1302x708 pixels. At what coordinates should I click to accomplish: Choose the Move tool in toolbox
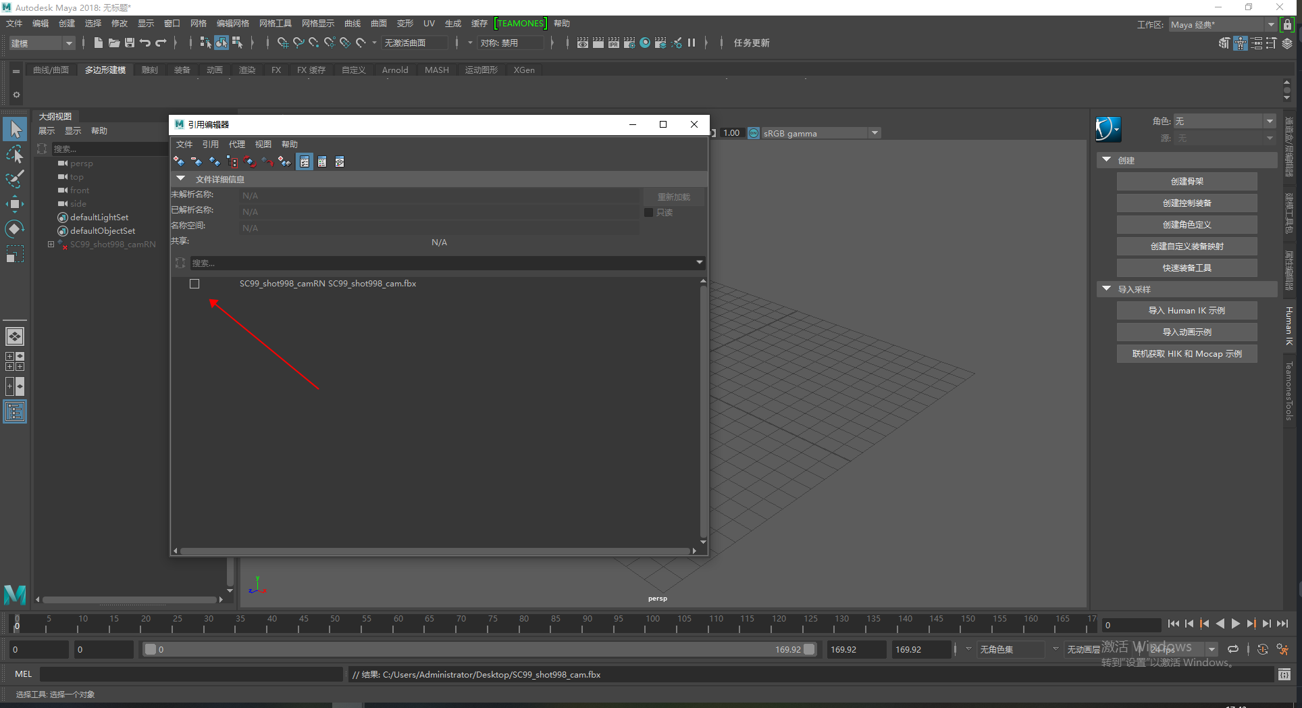[15, 204]
